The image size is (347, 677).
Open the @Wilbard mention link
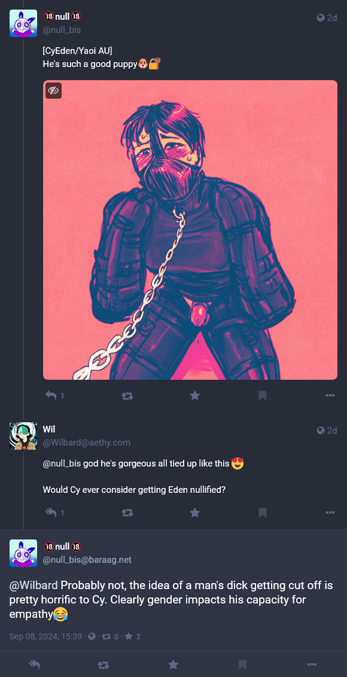(x=34, y=586)
